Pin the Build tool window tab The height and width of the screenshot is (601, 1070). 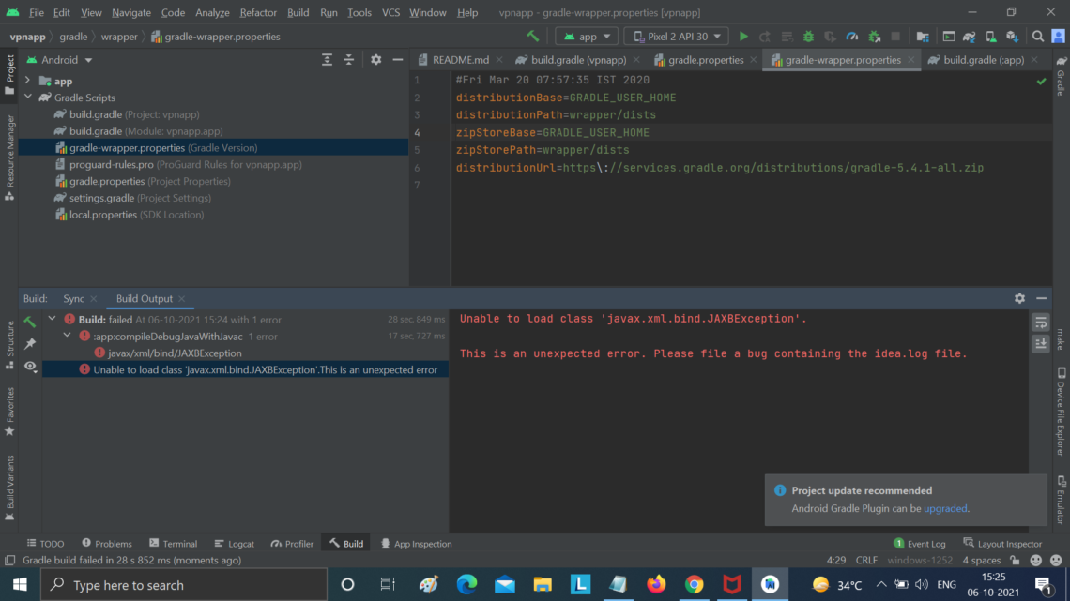pyautogui.click(x=30, y=344)
